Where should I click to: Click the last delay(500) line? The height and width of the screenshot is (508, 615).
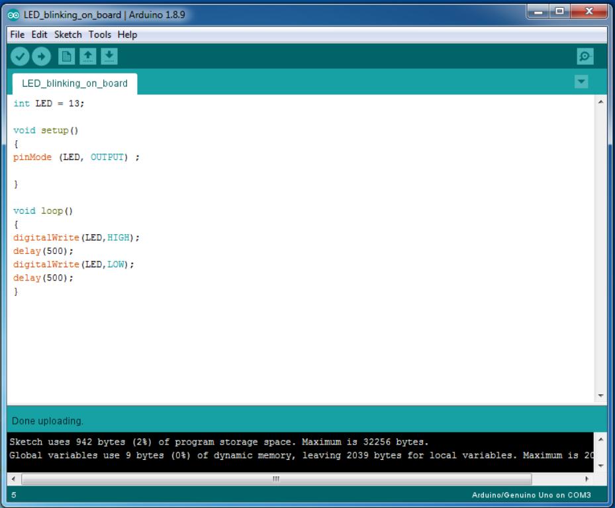pos(43,278)
